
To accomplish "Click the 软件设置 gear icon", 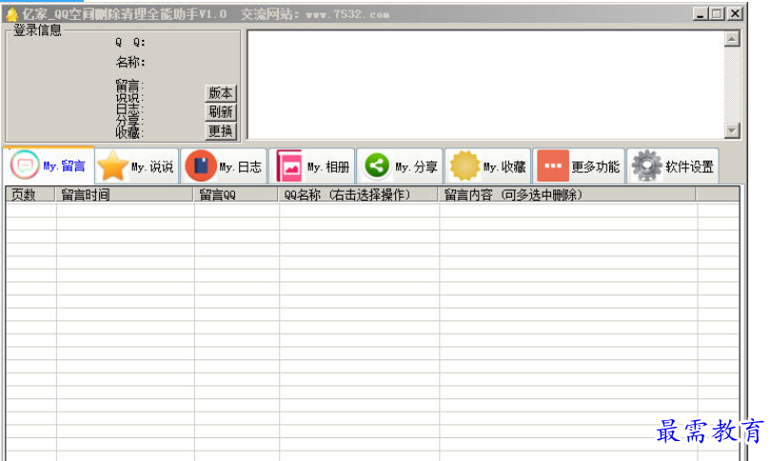I will 646,165.
